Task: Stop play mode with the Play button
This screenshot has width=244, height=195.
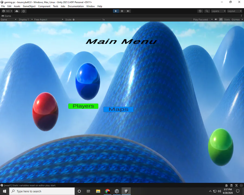Action: click(x=116, y=11)
